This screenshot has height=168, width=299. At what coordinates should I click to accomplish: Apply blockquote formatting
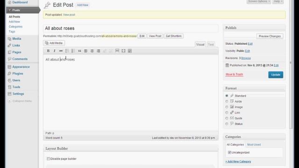point(79,51)
